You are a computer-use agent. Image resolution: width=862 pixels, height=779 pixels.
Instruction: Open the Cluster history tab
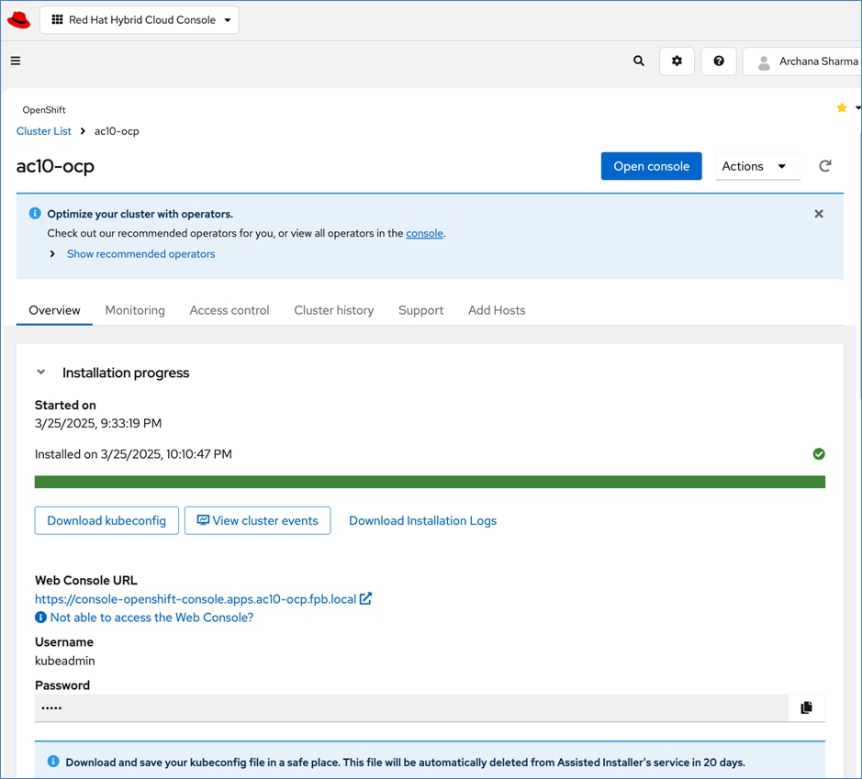334,310
